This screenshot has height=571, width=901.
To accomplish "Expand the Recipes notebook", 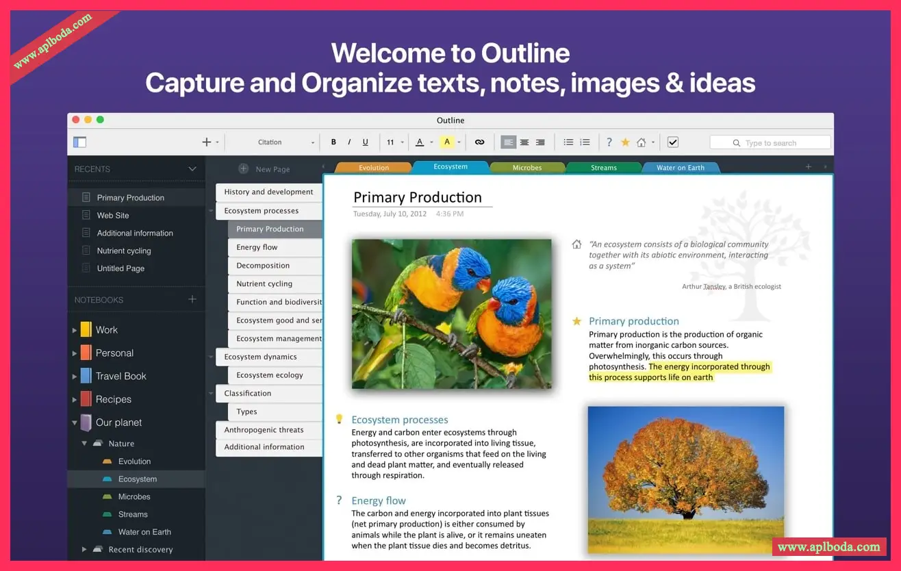I will click(75, 400).
